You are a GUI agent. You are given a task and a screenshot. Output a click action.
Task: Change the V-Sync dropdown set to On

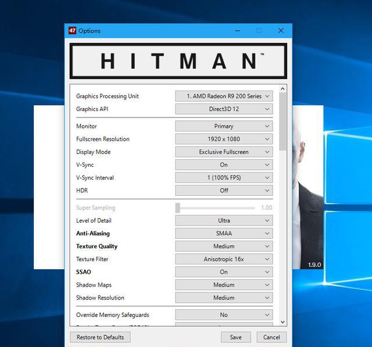[x=224, y=165]
